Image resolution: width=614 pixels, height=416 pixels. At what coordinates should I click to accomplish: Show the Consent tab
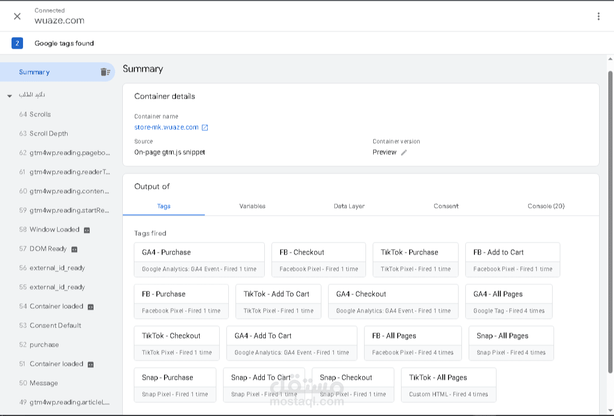tap(446, 206)
